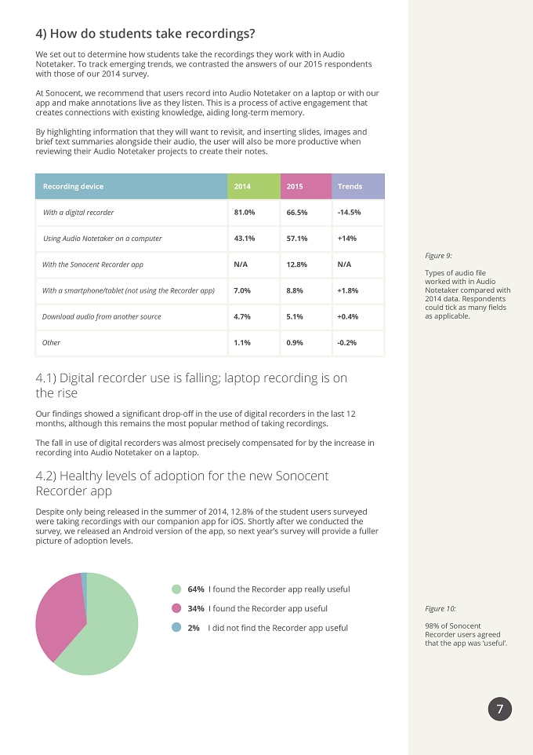Viewport: 533px width, 755px height.
Task: Select the 'With a digital recorder' row
Action: tap(210, 213)
